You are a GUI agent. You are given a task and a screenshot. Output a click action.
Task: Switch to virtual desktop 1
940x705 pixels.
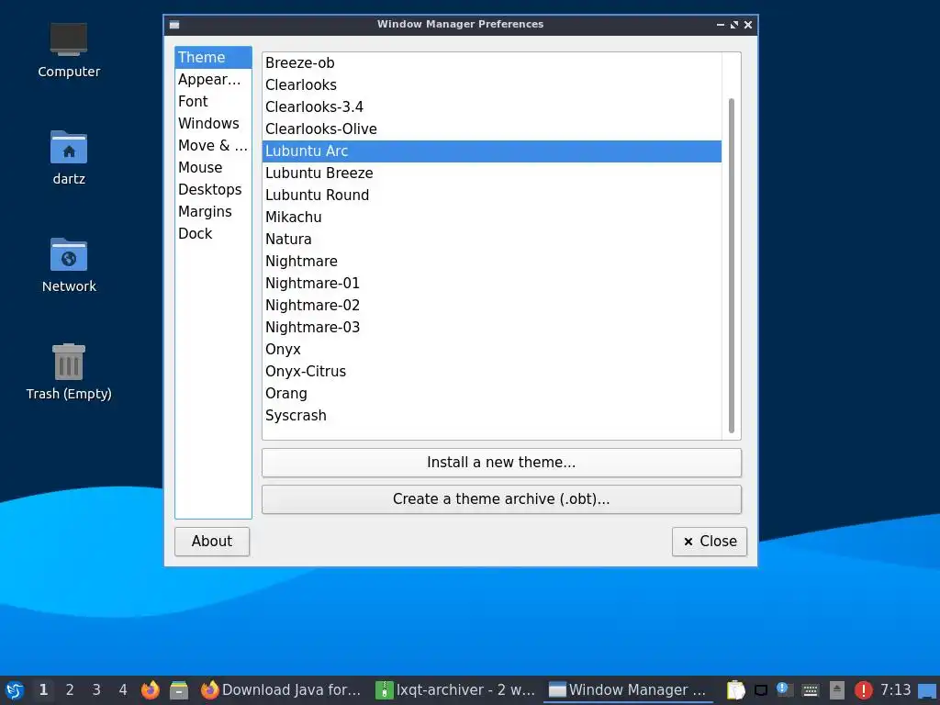tap(43, 690)
